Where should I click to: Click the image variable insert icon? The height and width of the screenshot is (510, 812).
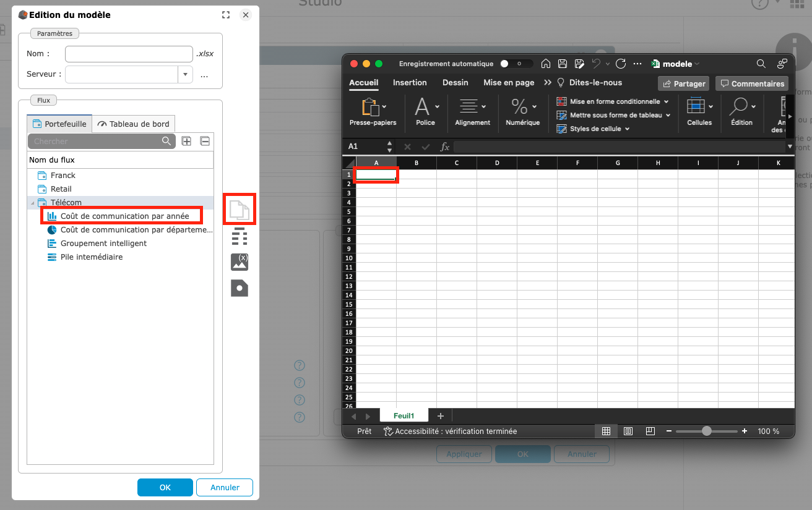[240, 261]
